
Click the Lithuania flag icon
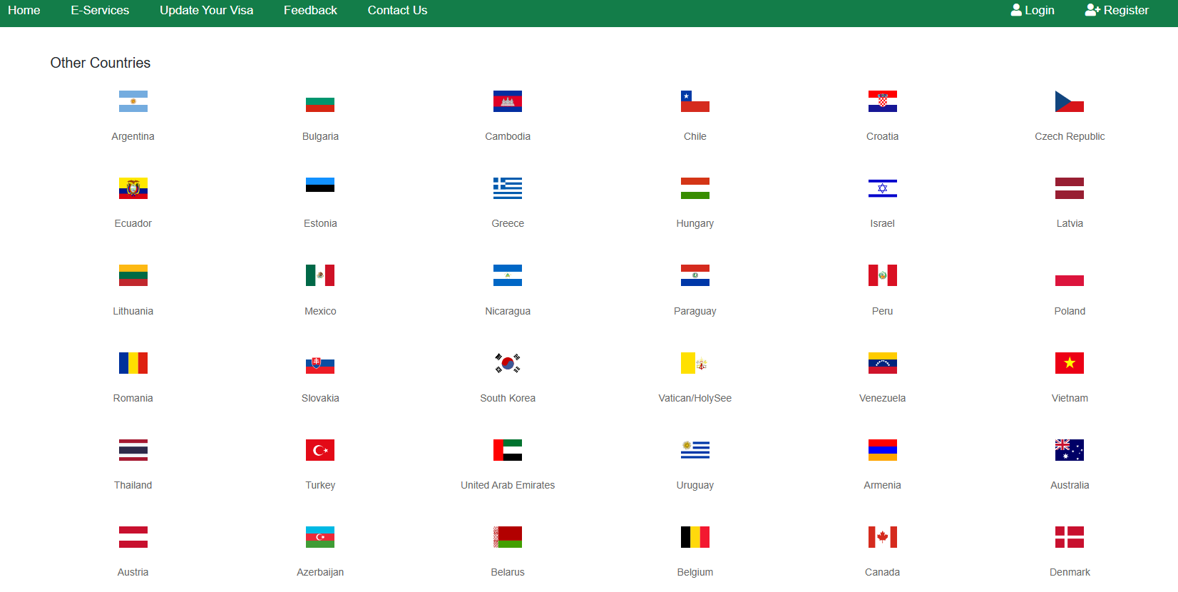(133, 275)
